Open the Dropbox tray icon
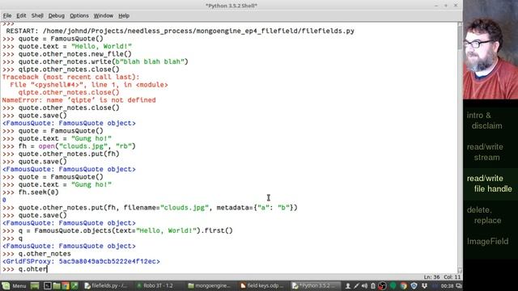518x291 pixels. click(x=424, y=285)
